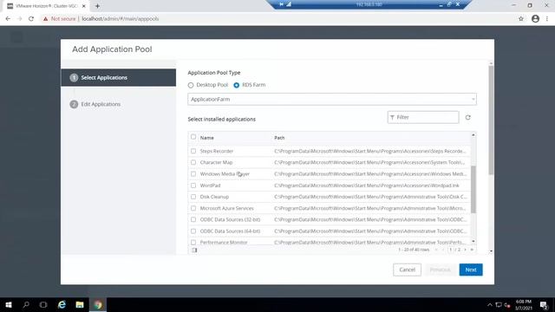
Task: Toggle the column chooser icon below the table
Action: pyautogui.click(x=194, y=250)
